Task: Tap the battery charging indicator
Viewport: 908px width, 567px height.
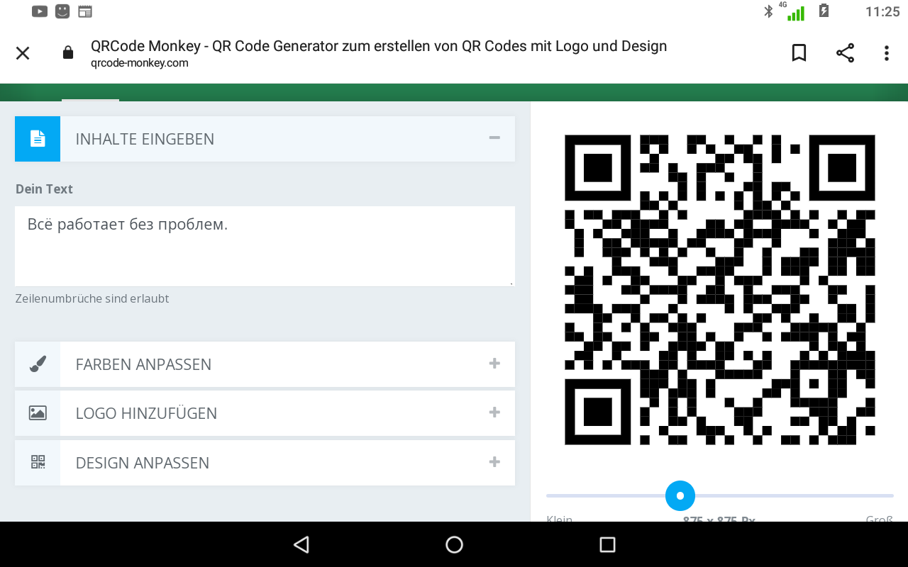Action: click(x=823, y=11)
